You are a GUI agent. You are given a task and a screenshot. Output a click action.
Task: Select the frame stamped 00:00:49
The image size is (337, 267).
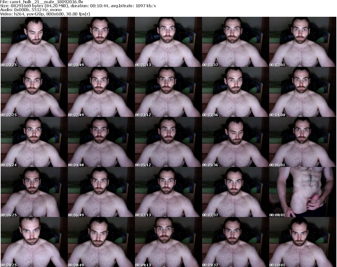click(101, 42)
